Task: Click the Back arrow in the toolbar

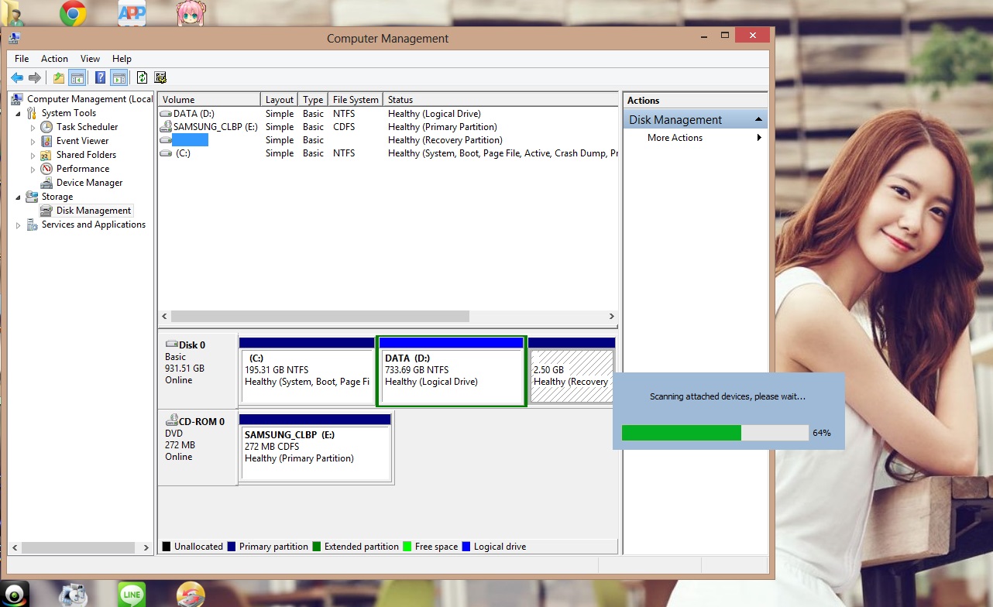Action: tap(17, 77)
